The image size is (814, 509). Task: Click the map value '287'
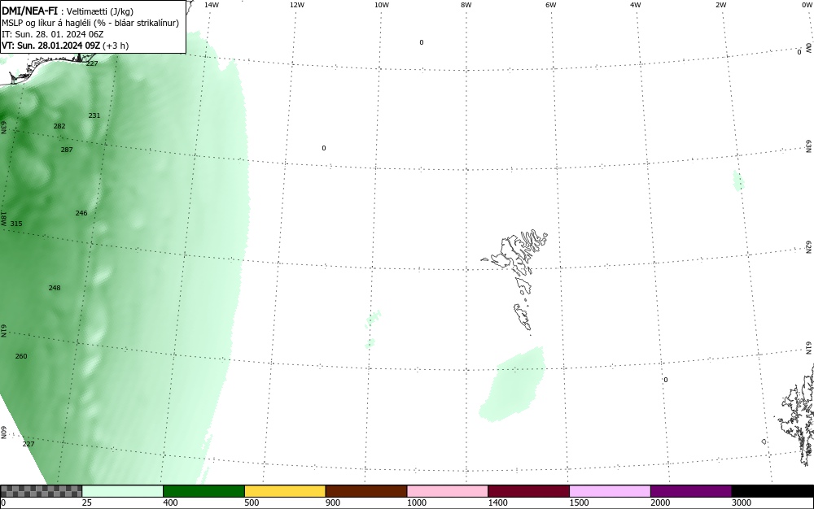(67, 150)
